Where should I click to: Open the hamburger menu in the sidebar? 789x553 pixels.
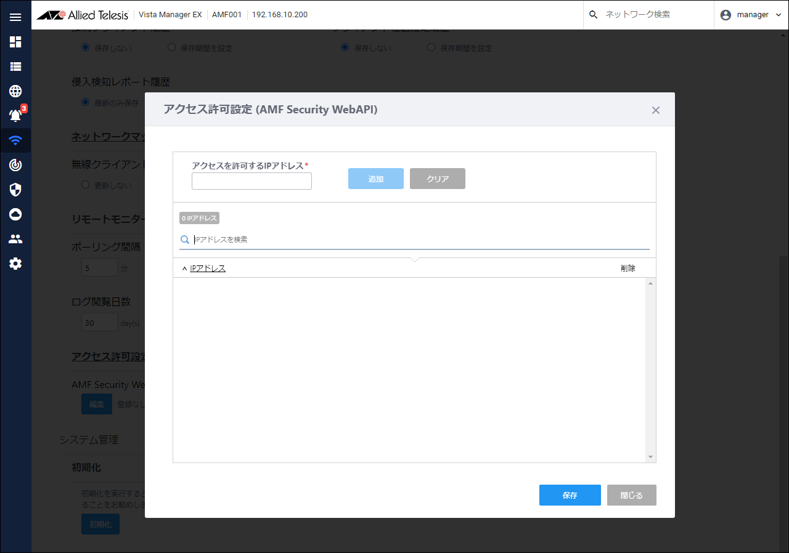[15, 17]
